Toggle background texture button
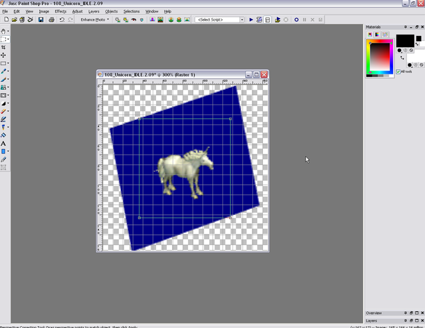Screen dimensions: 425x328 click(x=416, y=65)
